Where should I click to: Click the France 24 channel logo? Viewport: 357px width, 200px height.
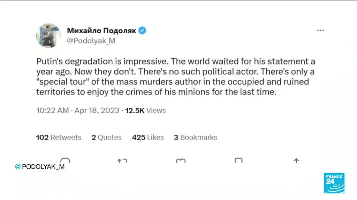point(334,183)
